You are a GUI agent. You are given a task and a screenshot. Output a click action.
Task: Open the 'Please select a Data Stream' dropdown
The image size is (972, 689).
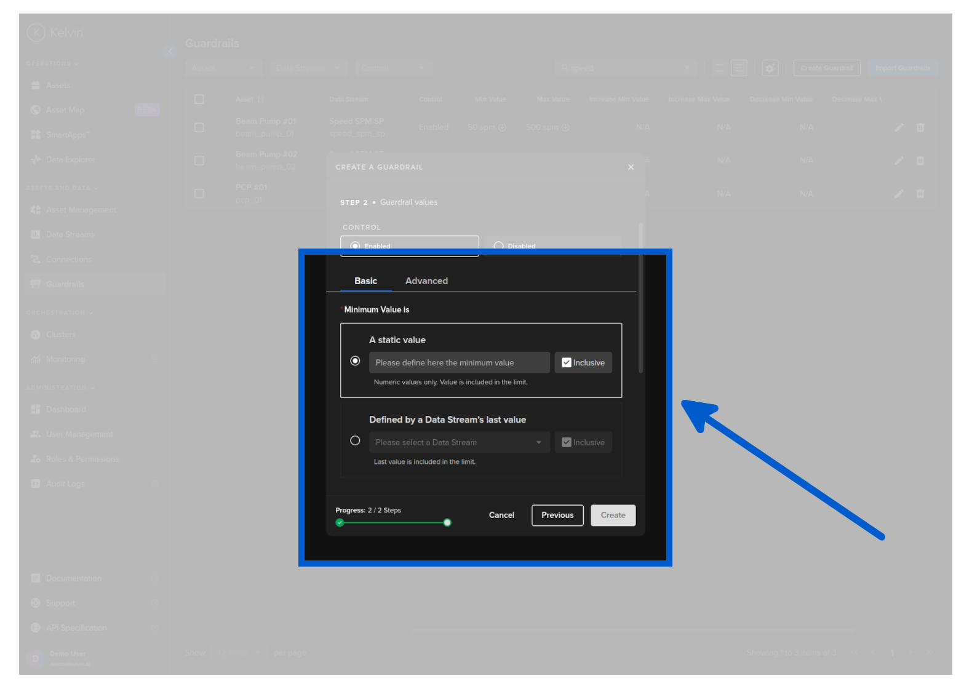pos(459,442)
